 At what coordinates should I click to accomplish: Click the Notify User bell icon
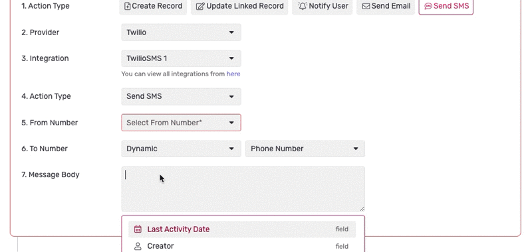[x=303, y=6]
